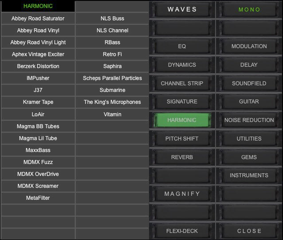
Task: Toggle the Mono channel mode
Action: pos(249,10)
